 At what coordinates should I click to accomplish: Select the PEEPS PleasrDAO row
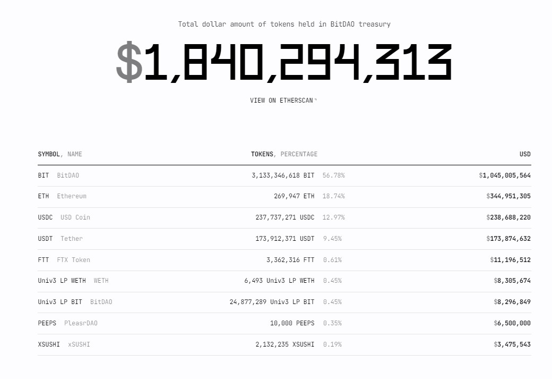(x=284, y=323)
